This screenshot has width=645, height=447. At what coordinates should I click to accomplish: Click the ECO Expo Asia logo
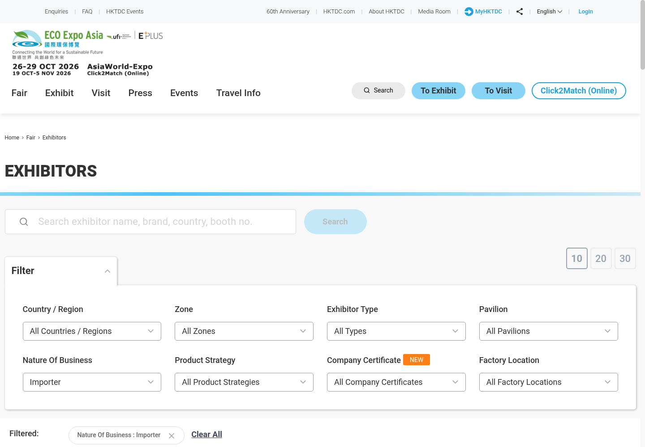(x=58, y=44)
